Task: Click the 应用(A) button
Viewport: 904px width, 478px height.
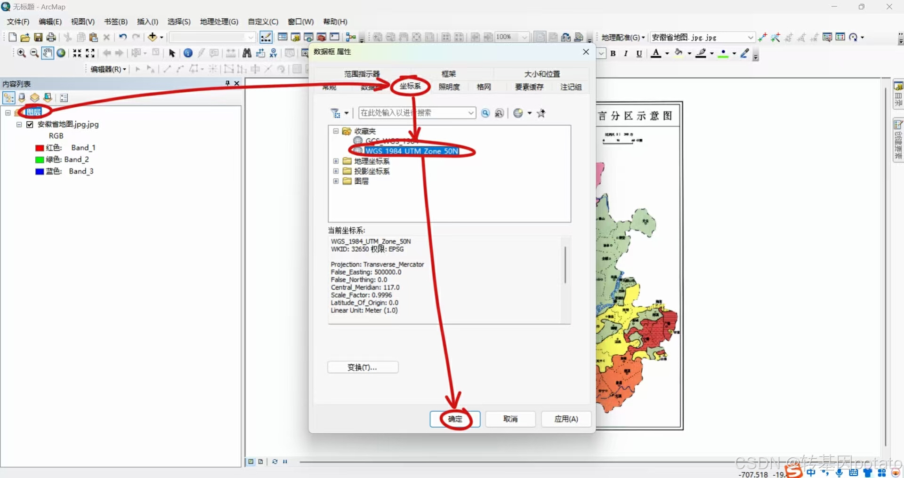Action: 566,419
